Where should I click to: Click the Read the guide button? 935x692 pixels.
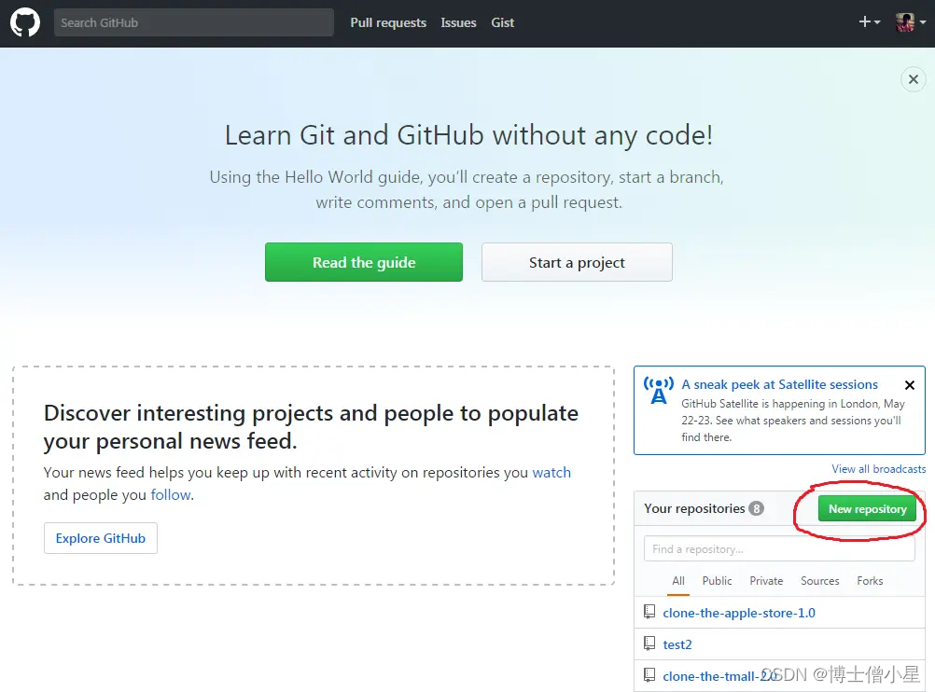coord(363,262)
